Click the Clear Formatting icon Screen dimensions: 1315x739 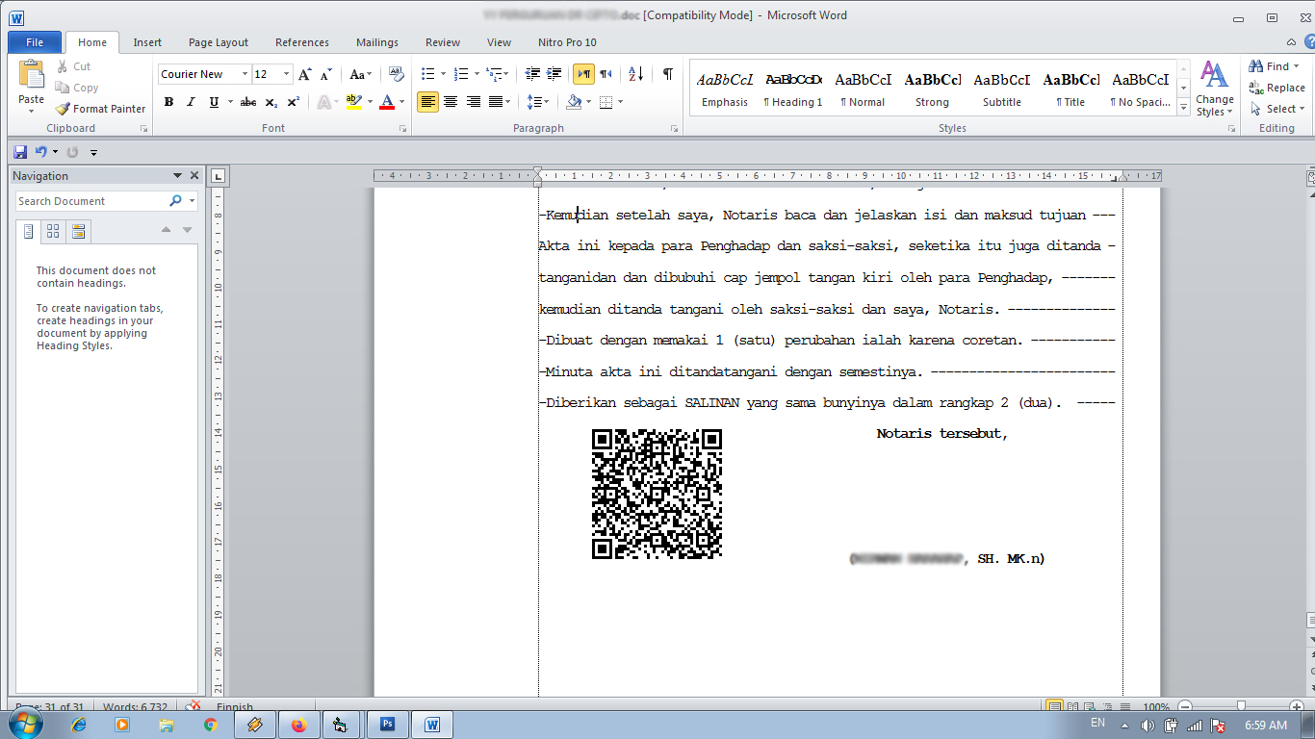(x=396, y=74)
